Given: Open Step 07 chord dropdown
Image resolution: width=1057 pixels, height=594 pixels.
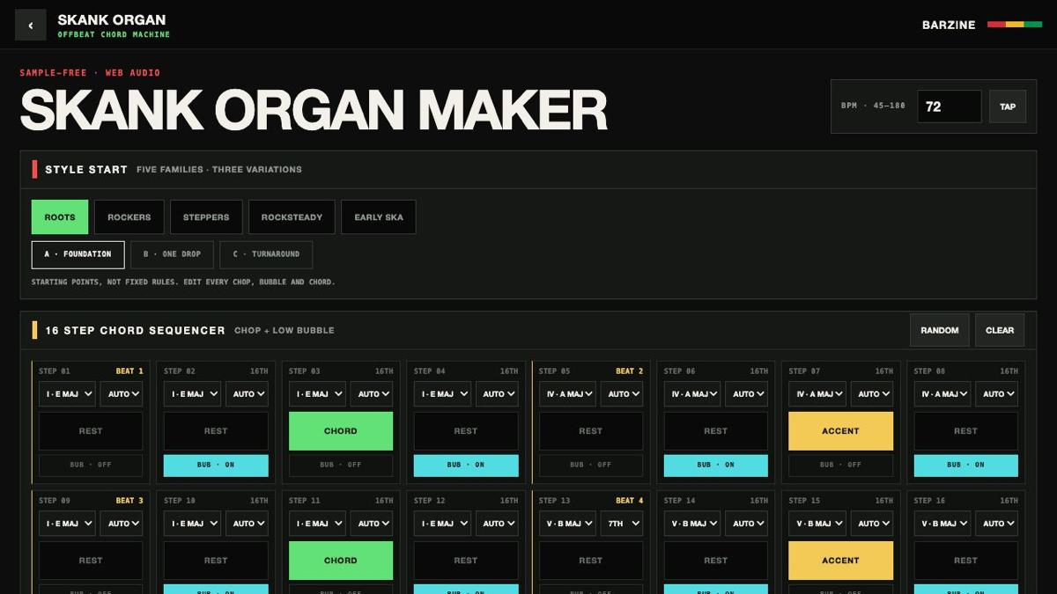Looking at the screenshot, I should (817, 394).
